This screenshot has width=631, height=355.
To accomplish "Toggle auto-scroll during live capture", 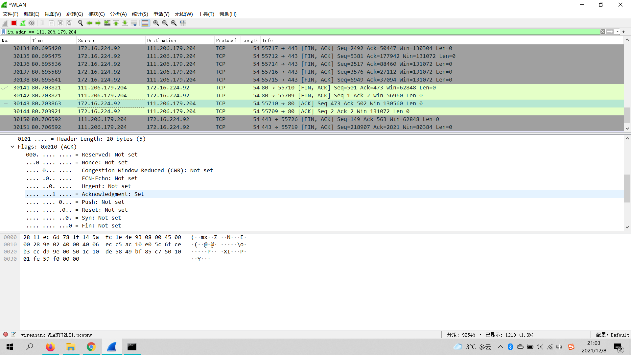I will (x=134, y=23).
